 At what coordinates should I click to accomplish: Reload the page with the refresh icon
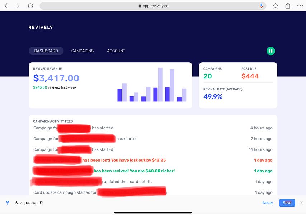coord(30,6)
